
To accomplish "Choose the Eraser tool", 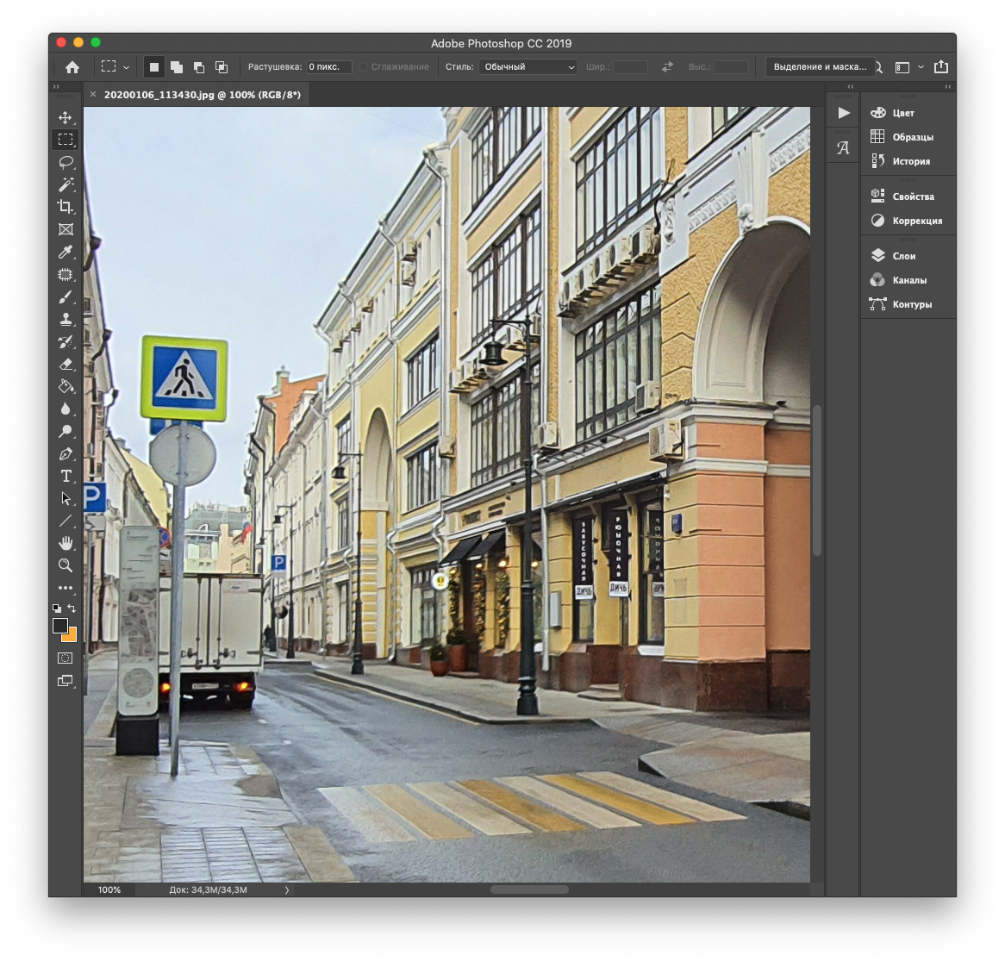I will [x=66, y=364].
